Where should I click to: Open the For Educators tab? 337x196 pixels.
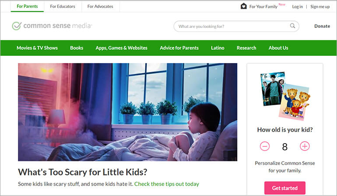63,7
